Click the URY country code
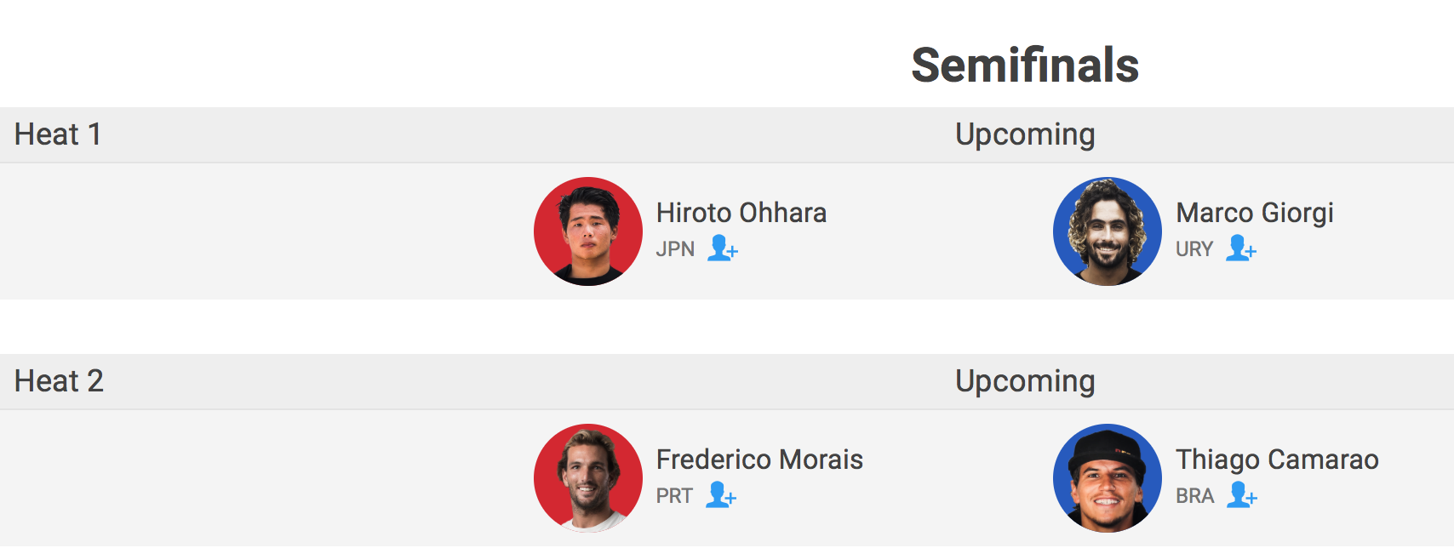Viewport: 1454px width, 548px height. click(x=1194, y=249)
